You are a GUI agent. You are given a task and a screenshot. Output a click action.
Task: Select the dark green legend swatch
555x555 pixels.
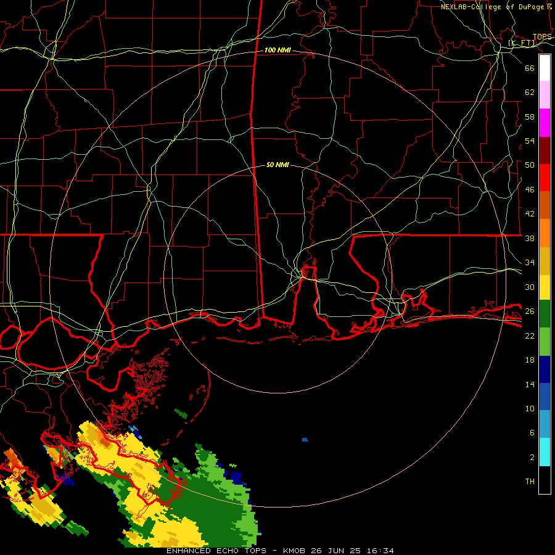(545, 314)
